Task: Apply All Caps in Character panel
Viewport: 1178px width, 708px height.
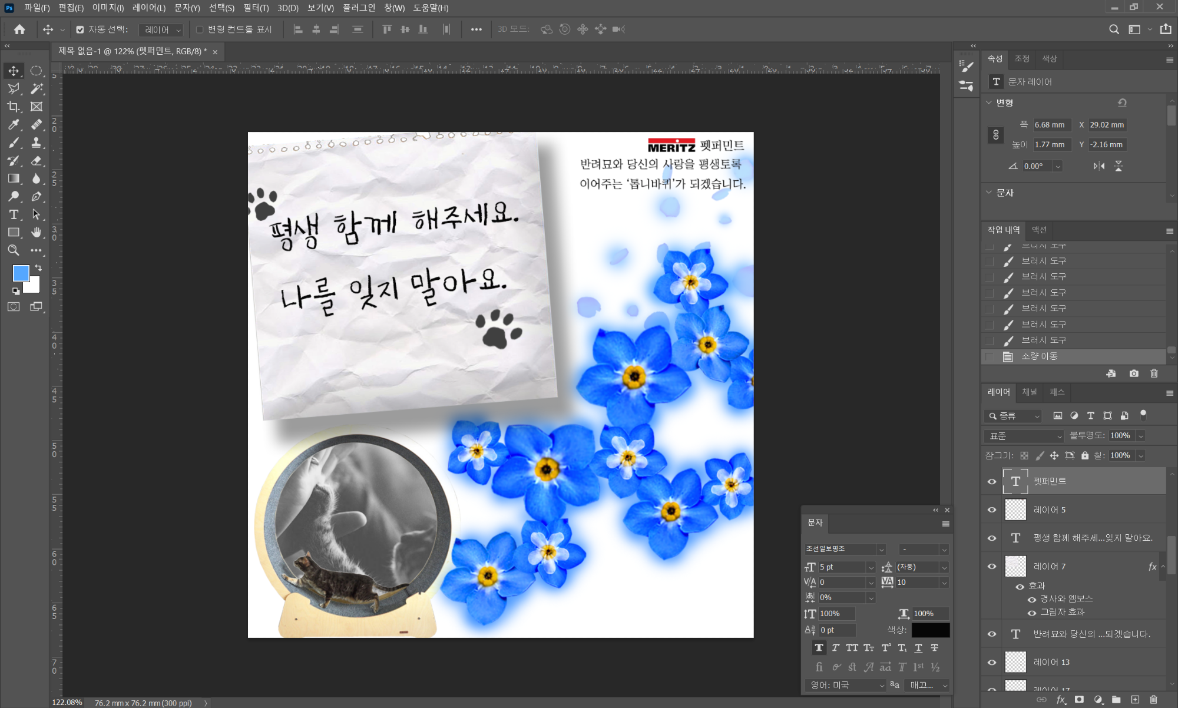Action: (852, 648)
